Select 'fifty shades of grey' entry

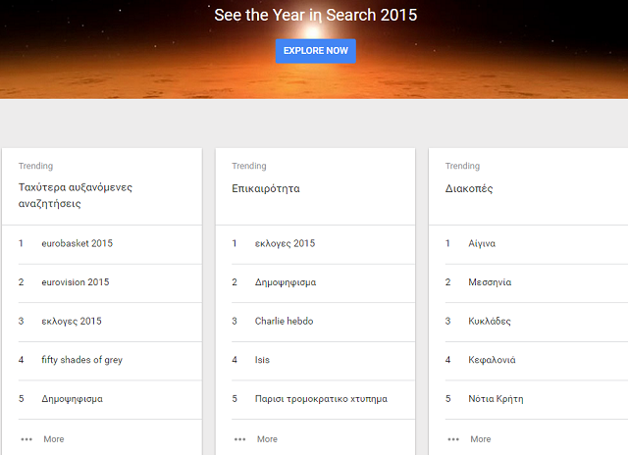(x=82, y=360)
